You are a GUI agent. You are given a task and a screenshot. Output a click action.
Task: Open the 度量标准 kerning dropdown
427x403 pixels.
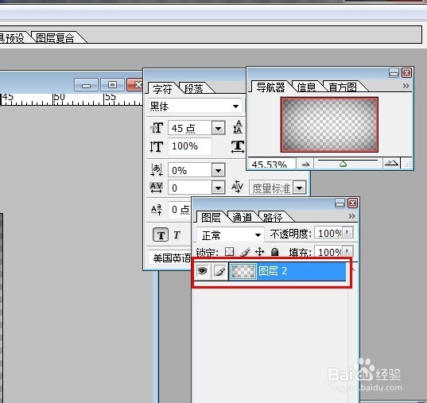coord(300,188)
